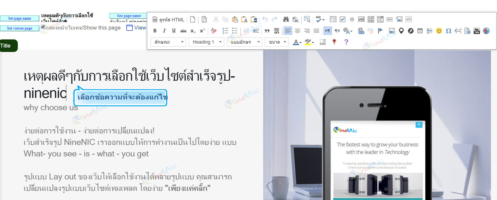Click the Select All icon
Screen dimensions: 497x200
[x=307, y=19]
